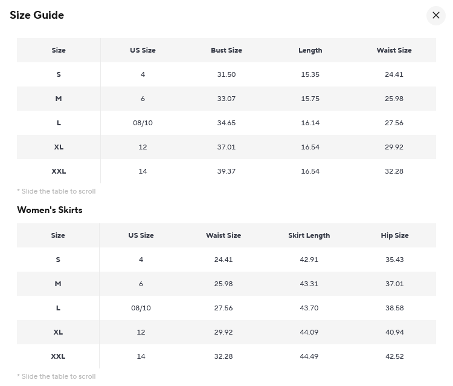Click the Women's Skirts heading
Screen dimensions: 453x386
click(x=50, y=210)
